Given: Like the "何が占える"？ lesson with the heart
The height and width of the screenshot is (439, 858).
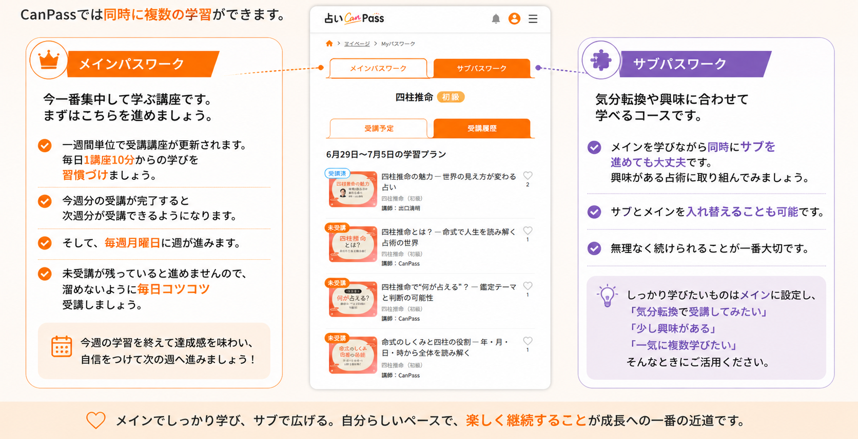Looking at the screenshot, I should click(x=528, y=286).
